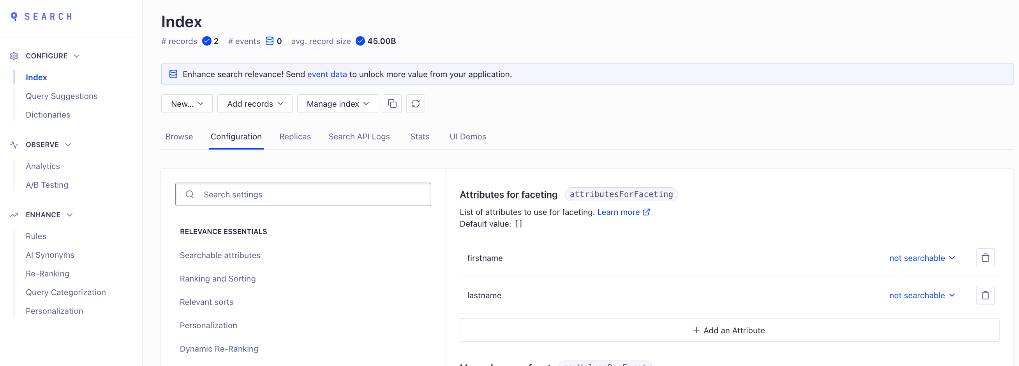Click the Enhance trend icon

[14, 215]
